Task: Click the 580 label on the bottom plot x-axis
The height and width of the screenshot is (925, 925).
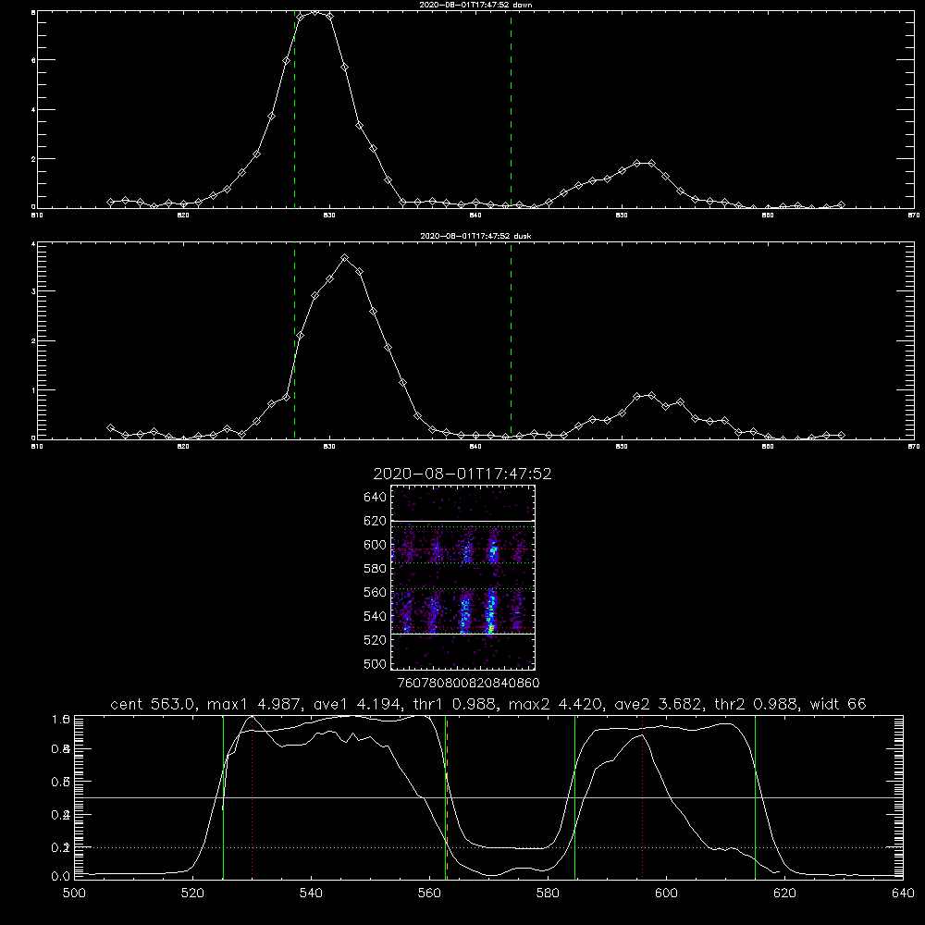Action: click(548, 894)
